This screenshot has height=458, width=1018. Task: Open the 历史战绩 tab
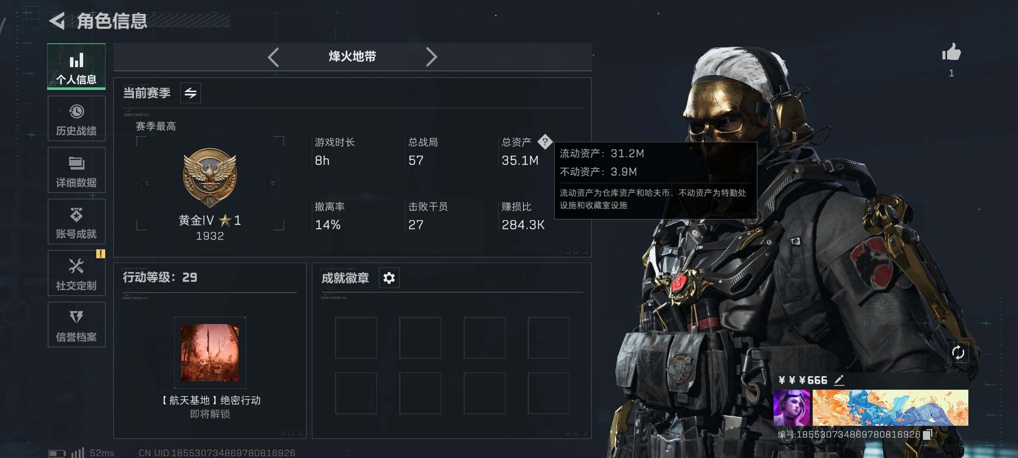tap(76, 118)
